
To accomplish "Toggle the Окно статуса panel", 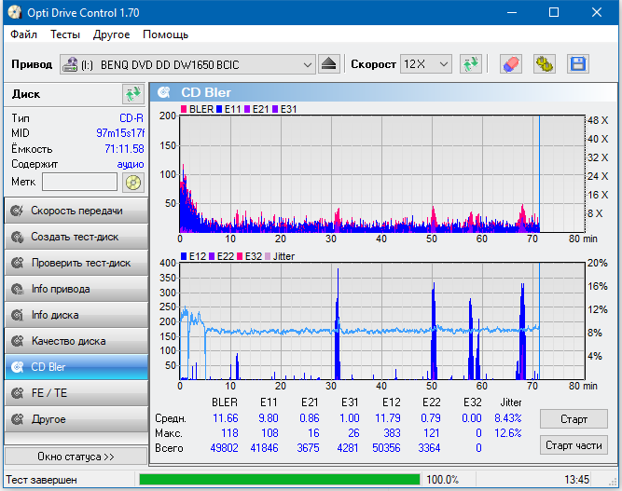I will click(76, 457).
